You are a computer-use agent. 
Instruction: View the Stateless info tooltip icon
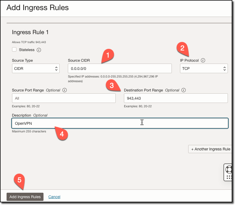point(38,50)
